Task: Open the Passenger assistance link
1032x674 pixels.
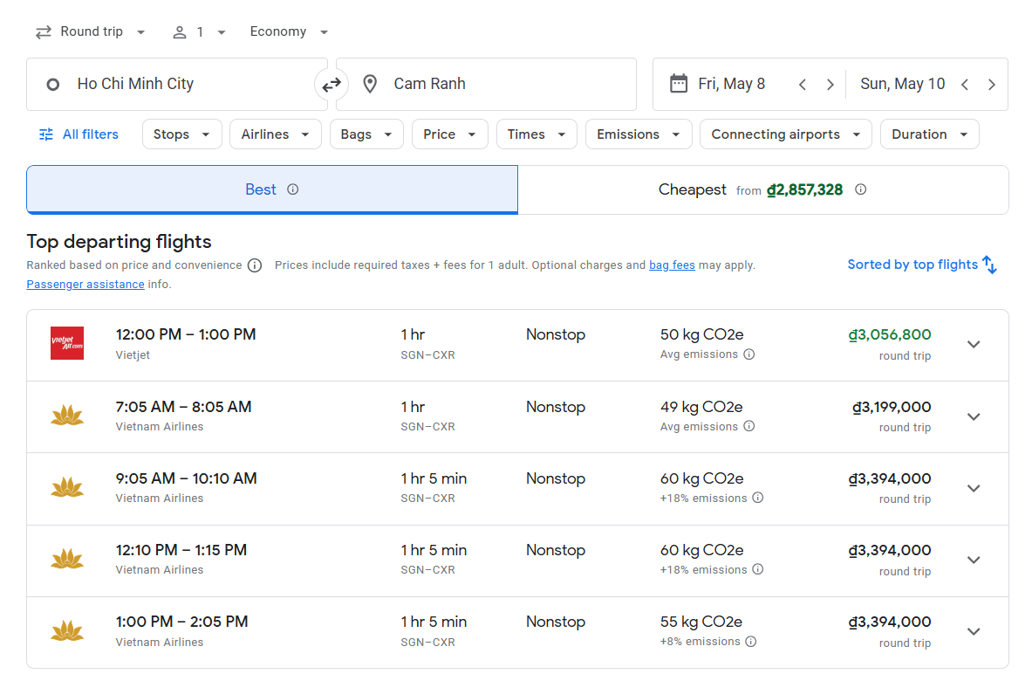Action: 85,285
